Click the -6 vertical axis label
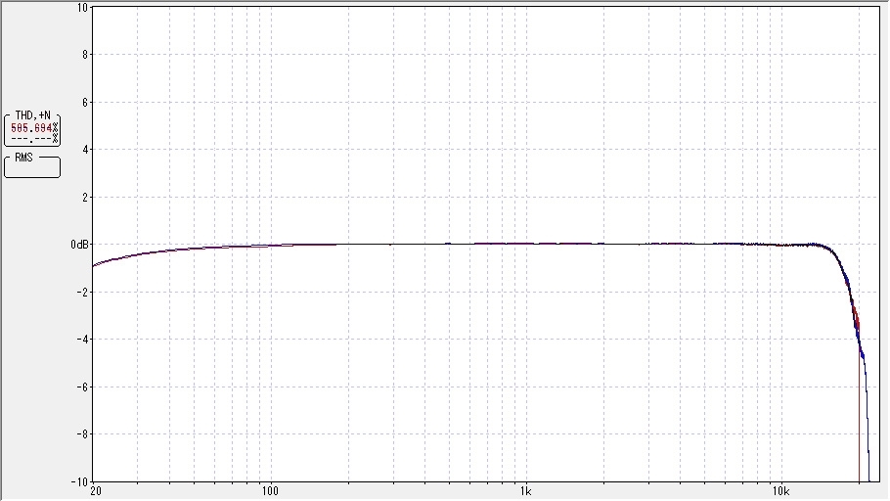 click(83, 387)
